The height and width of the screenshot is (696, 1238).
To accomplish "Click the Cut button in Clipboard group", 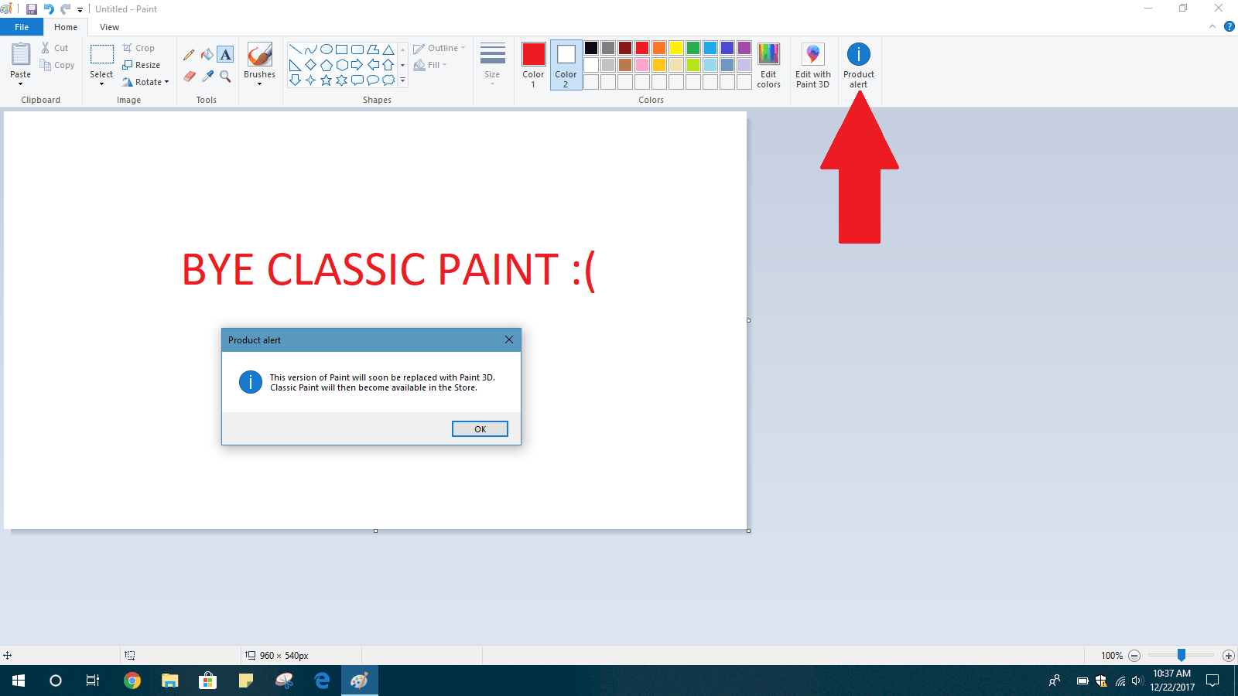I will [55, 48].
